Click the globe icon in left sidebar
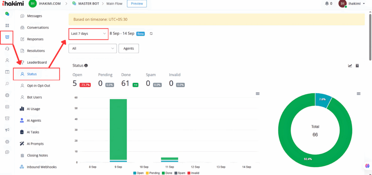This screenshot has width=372, height=175. point(7,95)
